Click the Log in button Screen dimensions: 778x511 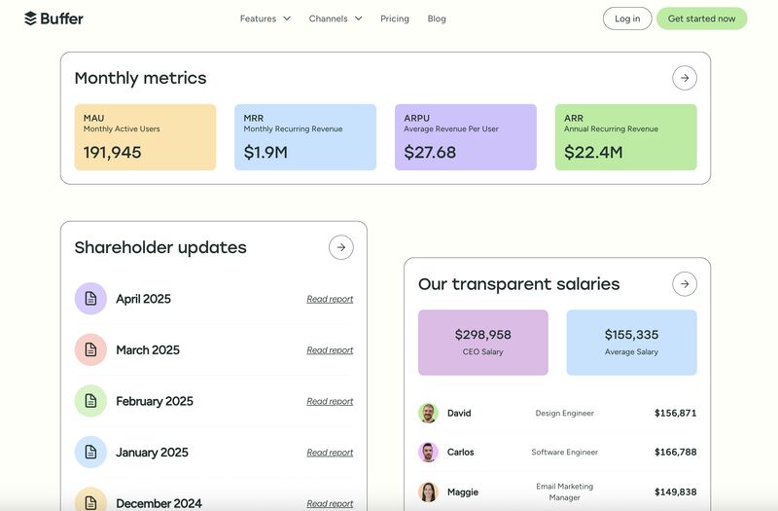click(627, 18)
